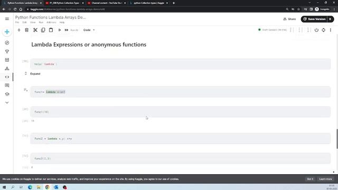Run the current cell with play icon
Screen dimensions: 338x190
[x=60, y=30]
